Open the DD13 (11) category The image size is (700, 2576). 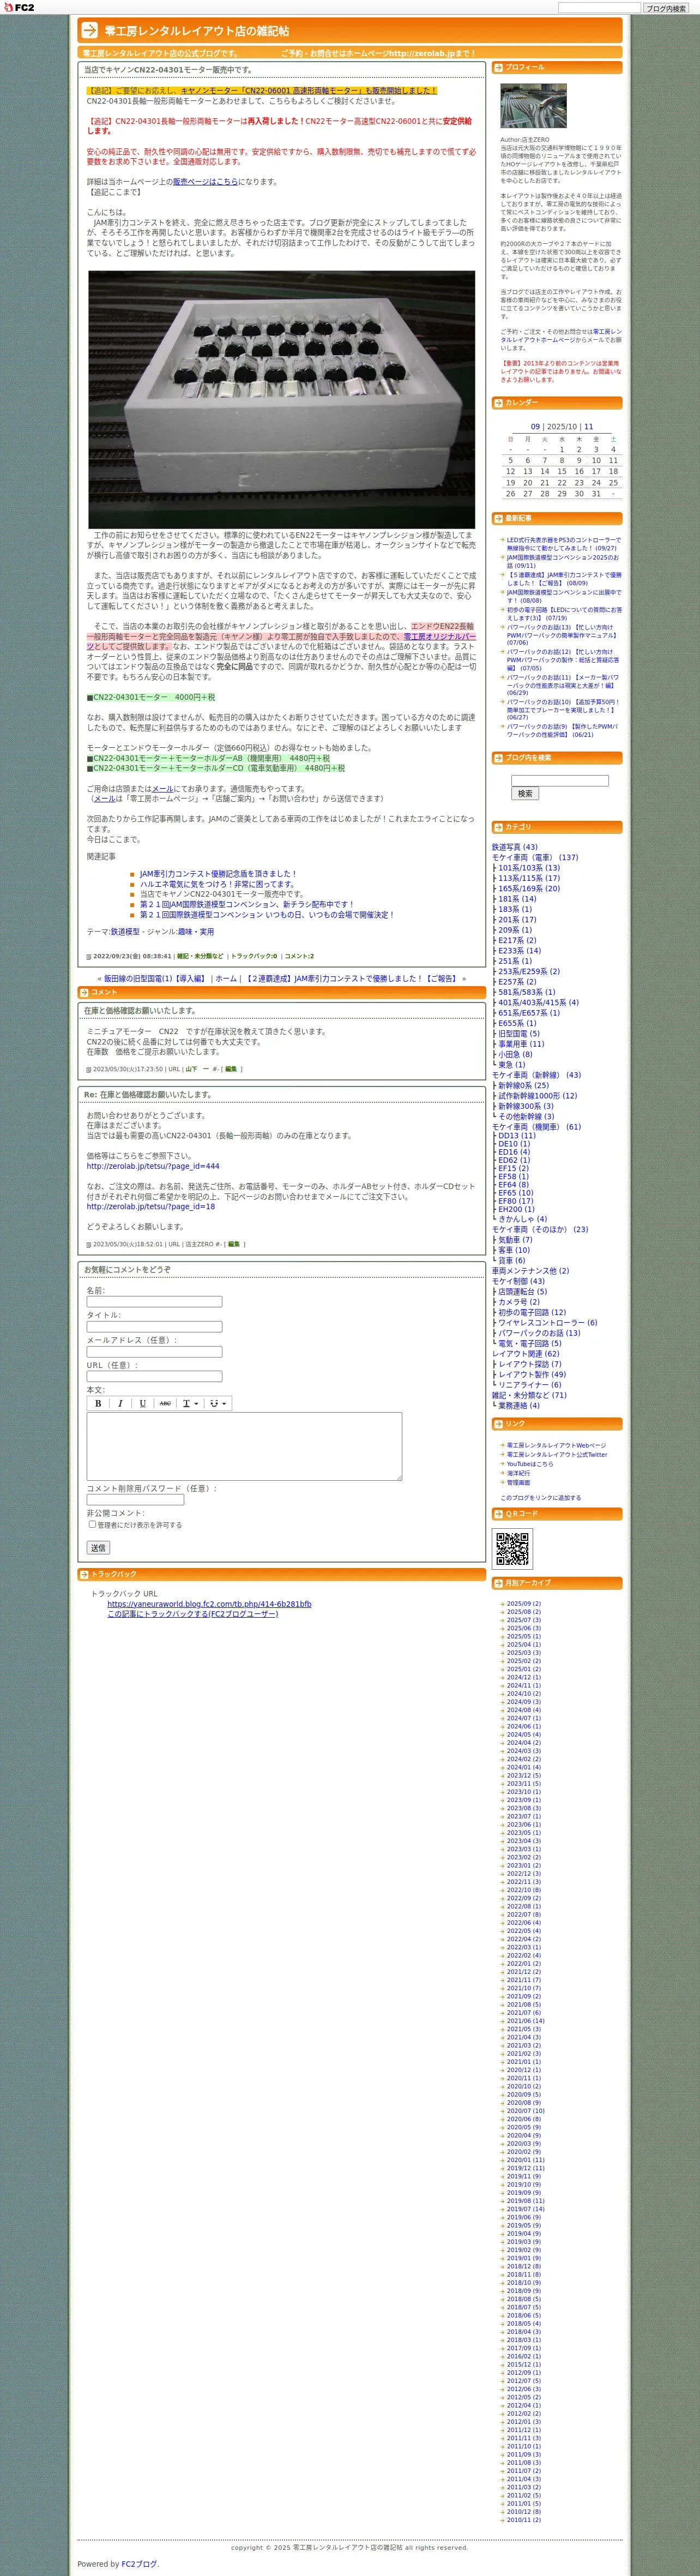pos(516,1136)
